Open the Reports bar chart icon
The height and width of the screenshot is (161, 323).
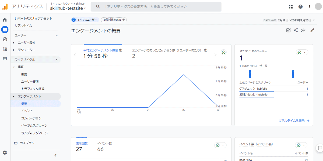click(x=5, y=30)
